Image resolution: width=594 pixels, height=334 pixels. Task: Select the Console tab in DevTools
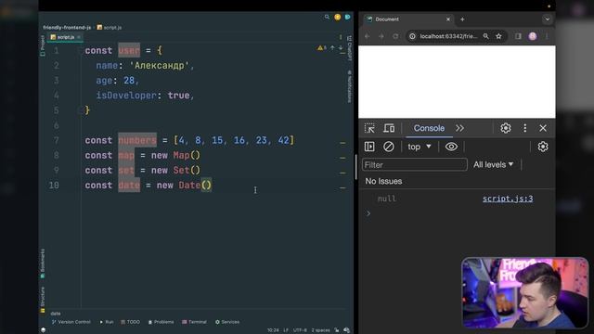tap(429, 128)
